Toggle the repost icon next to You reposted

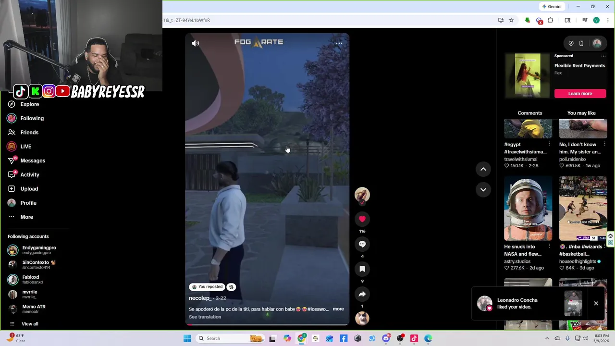(231, 287)
